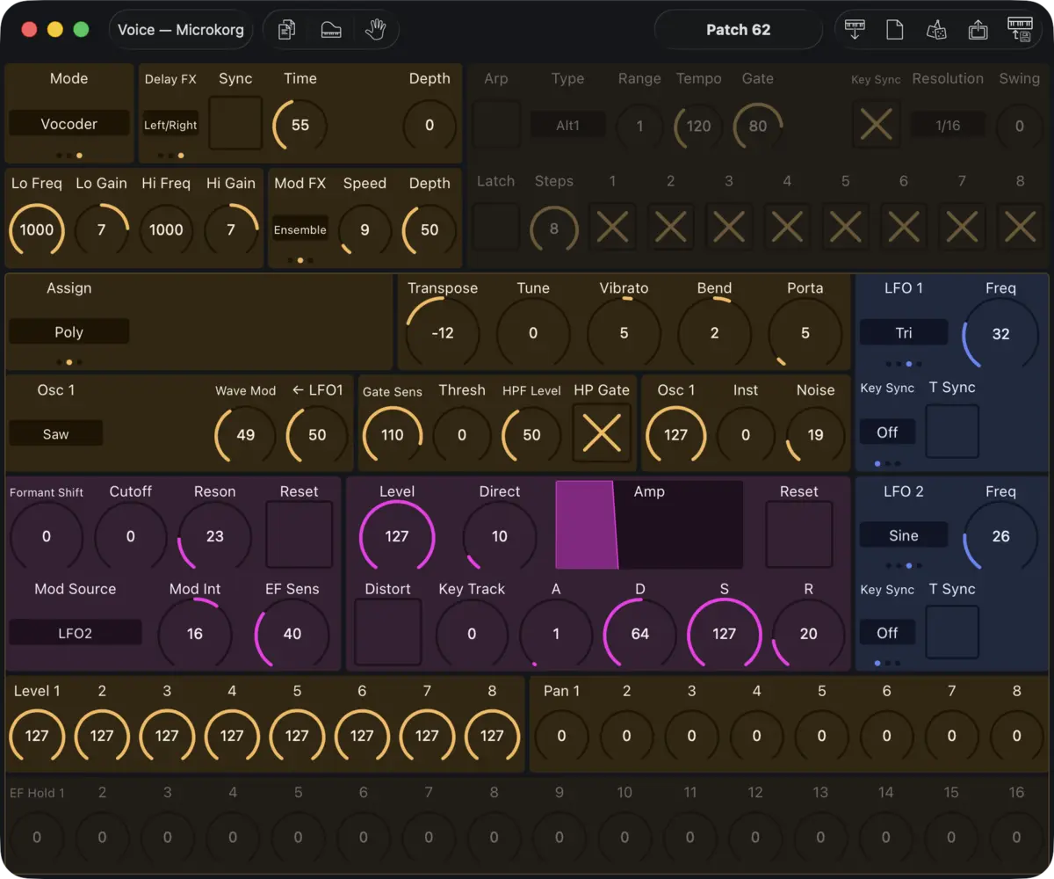This screenshot has width=1054, height=879.
Task: Click the Wave Mod knob
Action: (246, 434)
